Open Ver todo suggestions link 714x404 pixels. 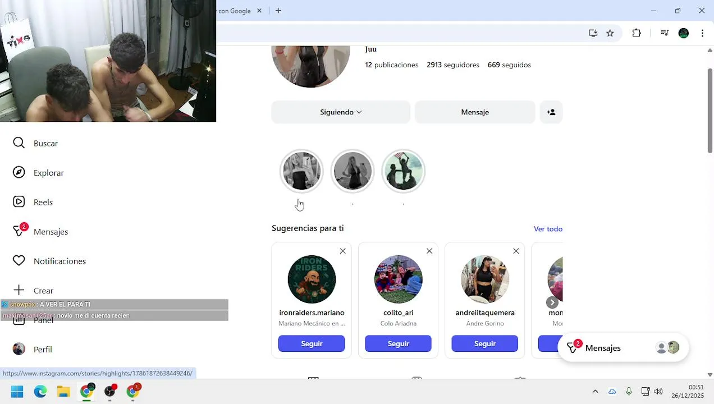tap(548, 229)
